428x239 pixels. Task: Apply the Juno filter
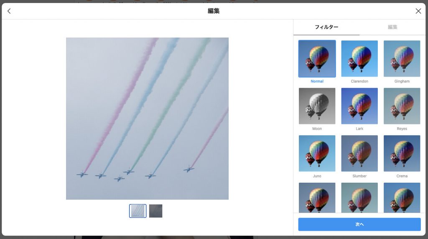(317, 153)
